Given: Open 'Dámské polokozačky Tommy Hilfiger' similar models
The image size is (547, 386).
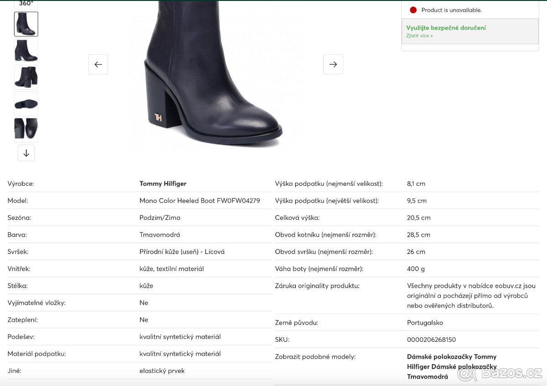Looking at the screenshot, I should click(x=451, y=357).
